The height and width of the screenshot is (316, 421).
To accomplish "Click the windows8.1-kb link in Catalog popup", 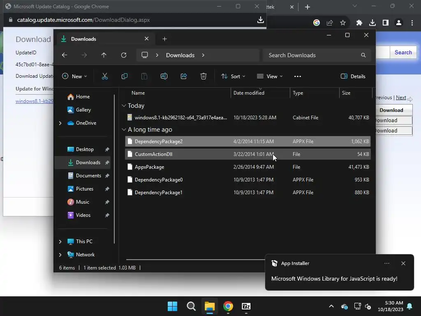I will [x=35, y=101].
